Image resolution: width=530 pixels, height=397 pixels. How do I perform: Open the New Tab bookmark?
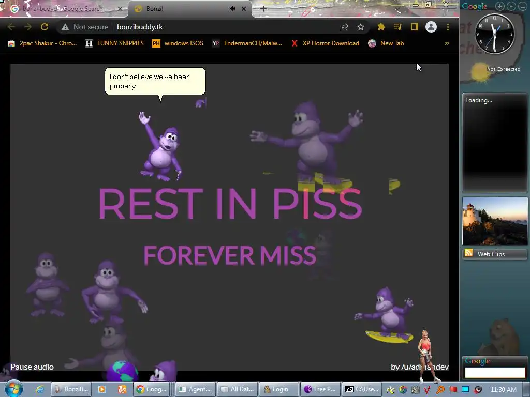tap(386, 43)
